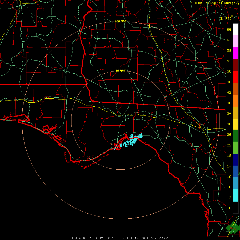Click the legend value 18 label
The image size is (240, 240).
coord(229,156)
